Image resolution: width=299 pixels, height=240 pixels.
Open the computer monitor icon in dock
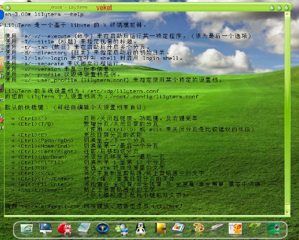tap(45, 228)
